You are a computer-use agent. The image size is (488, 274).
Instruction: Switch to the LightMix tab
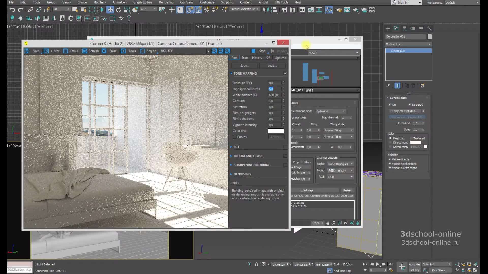280,58
